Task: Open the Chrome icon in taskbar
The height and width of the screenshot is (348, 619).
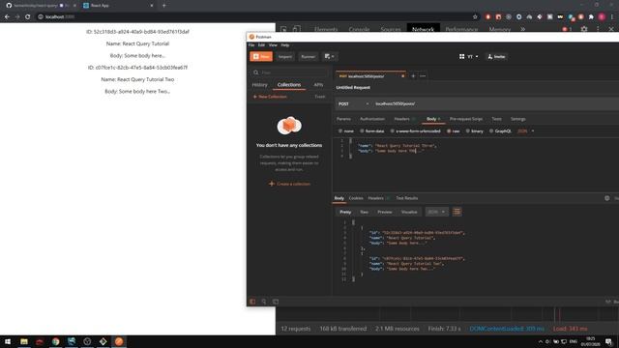Action: pyautogui.click(x=56, y=341)
